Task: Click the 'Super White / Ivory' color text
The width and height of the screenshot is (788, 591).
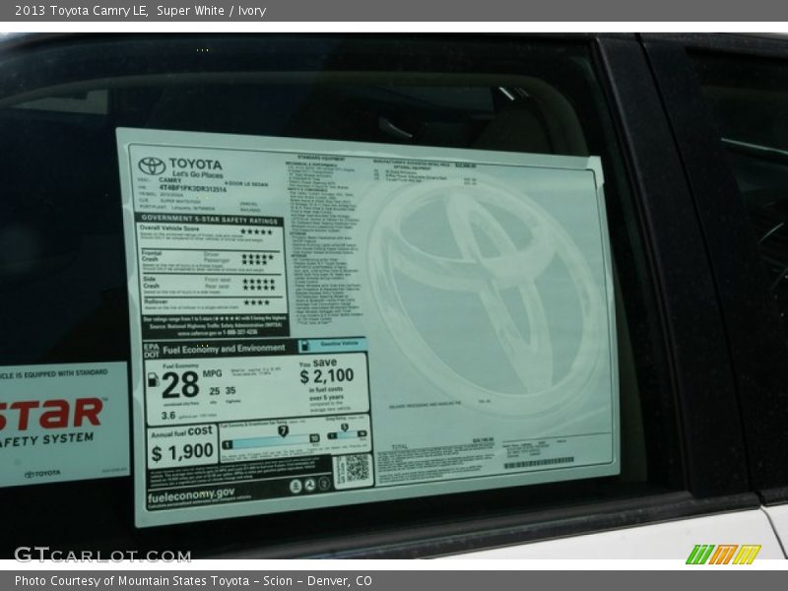Action: pyautogui.click(x=211, y=11)
